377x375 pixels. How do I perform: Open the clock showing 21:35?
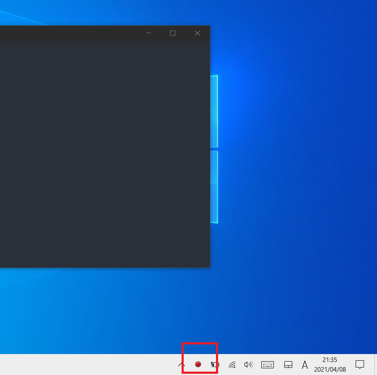(330, 365)
